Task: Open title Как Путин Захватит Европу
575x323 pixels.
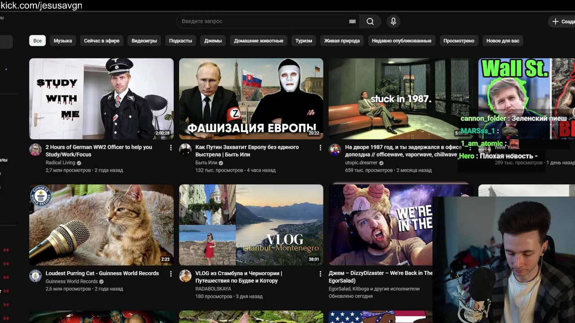Action: click(247, 151)
